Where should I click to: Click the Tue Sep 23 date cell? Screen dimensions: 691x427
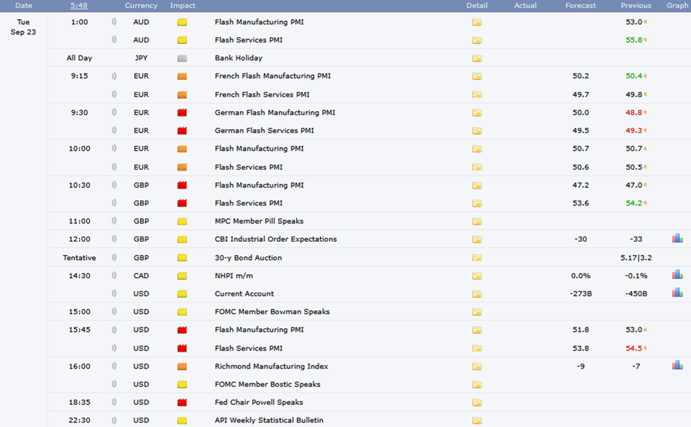tap(24, 27)
